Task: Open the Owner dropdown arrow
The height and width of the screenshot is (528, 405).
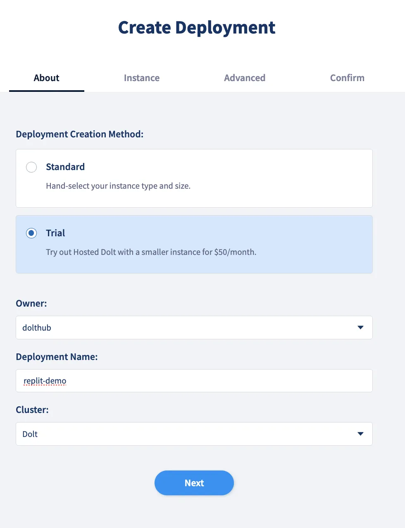Action: pyautogui.click(x=360, y=327)
